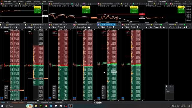The width and height of the screenshot is (192, 108).
Task: Click info icon in left MAXUSDT order book
Action: point(16,27)
